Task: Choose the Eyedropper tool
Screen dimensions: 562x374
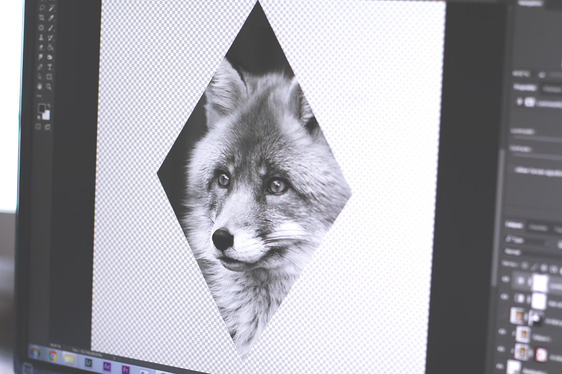Action: click(x=51, y=18)
